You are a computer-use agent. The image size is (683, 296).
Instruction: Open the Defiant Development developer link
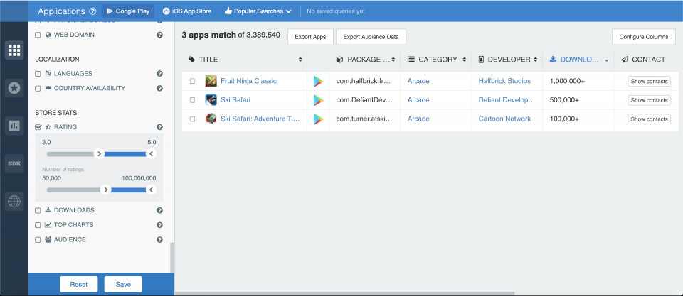(x=507, y=100)
